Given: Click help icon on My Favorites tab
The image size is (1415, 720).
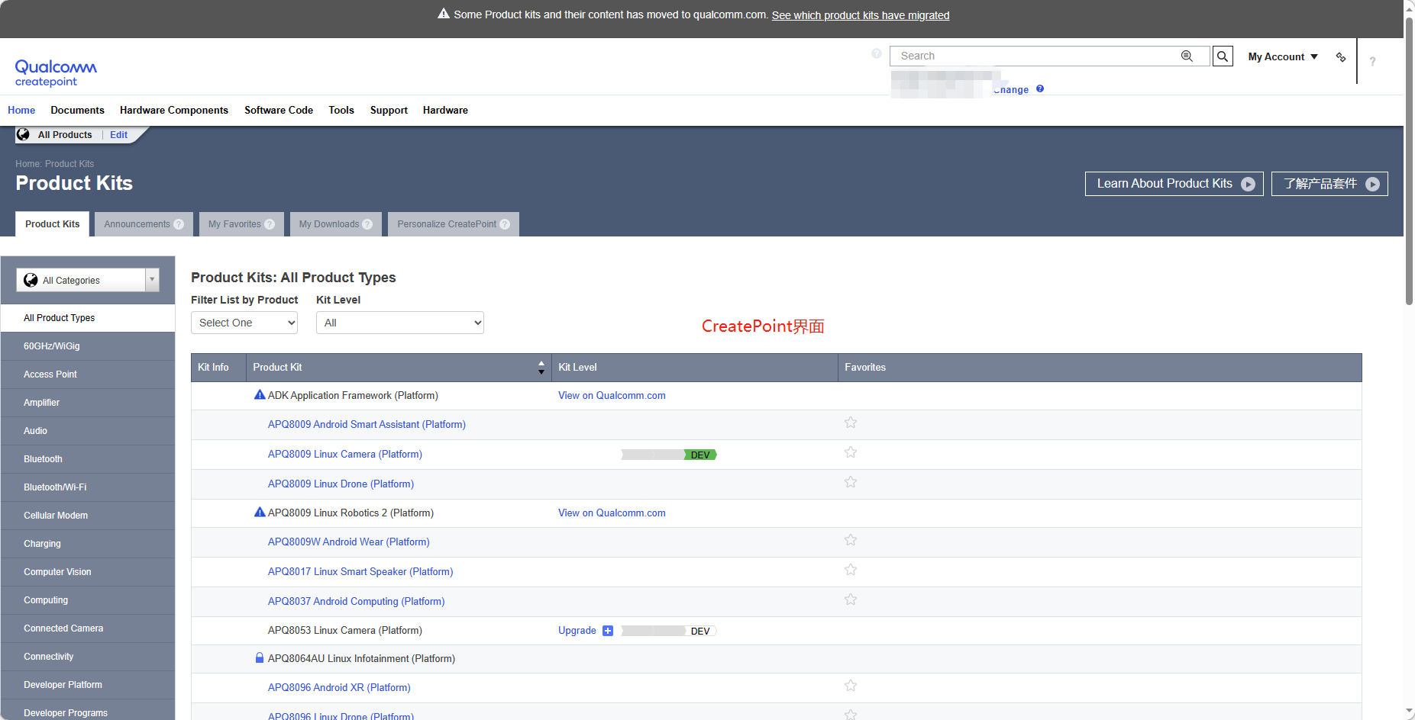Looking at the screenshot, I should coord(270,224).
